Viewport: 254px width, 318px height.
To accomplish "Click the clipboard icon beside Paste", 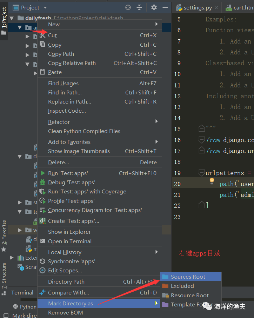I will tap(42, 72).
